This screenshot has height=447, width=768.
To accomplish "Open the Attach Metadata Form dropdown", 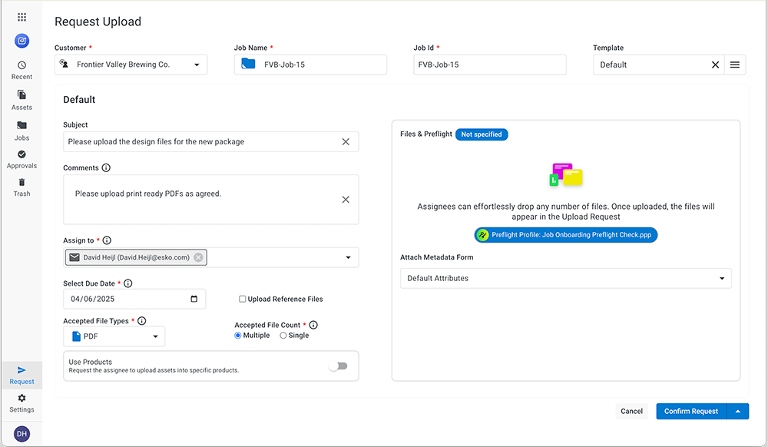I will coord(565,278).
